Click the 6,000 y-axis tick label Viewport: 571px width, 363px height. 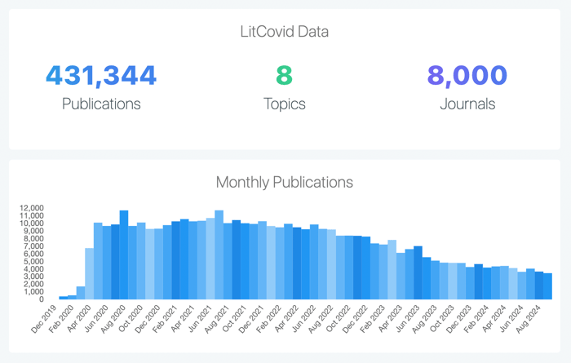[33, 254]
